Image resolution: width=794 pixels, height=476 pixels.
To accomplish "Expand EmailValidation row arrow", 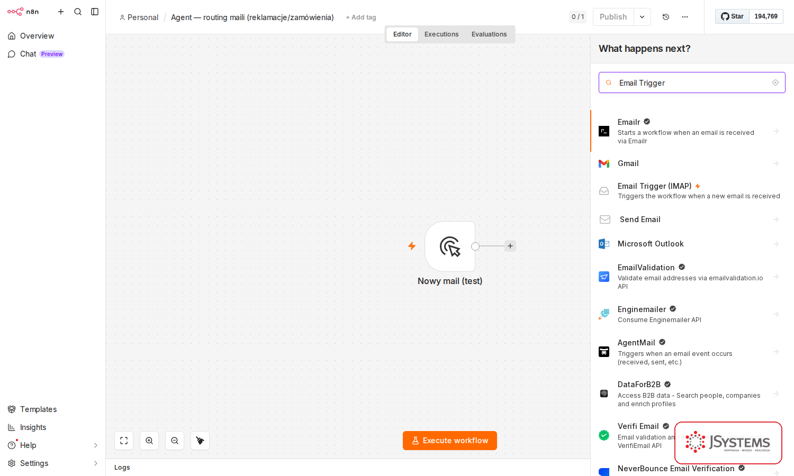I will 776,277.
